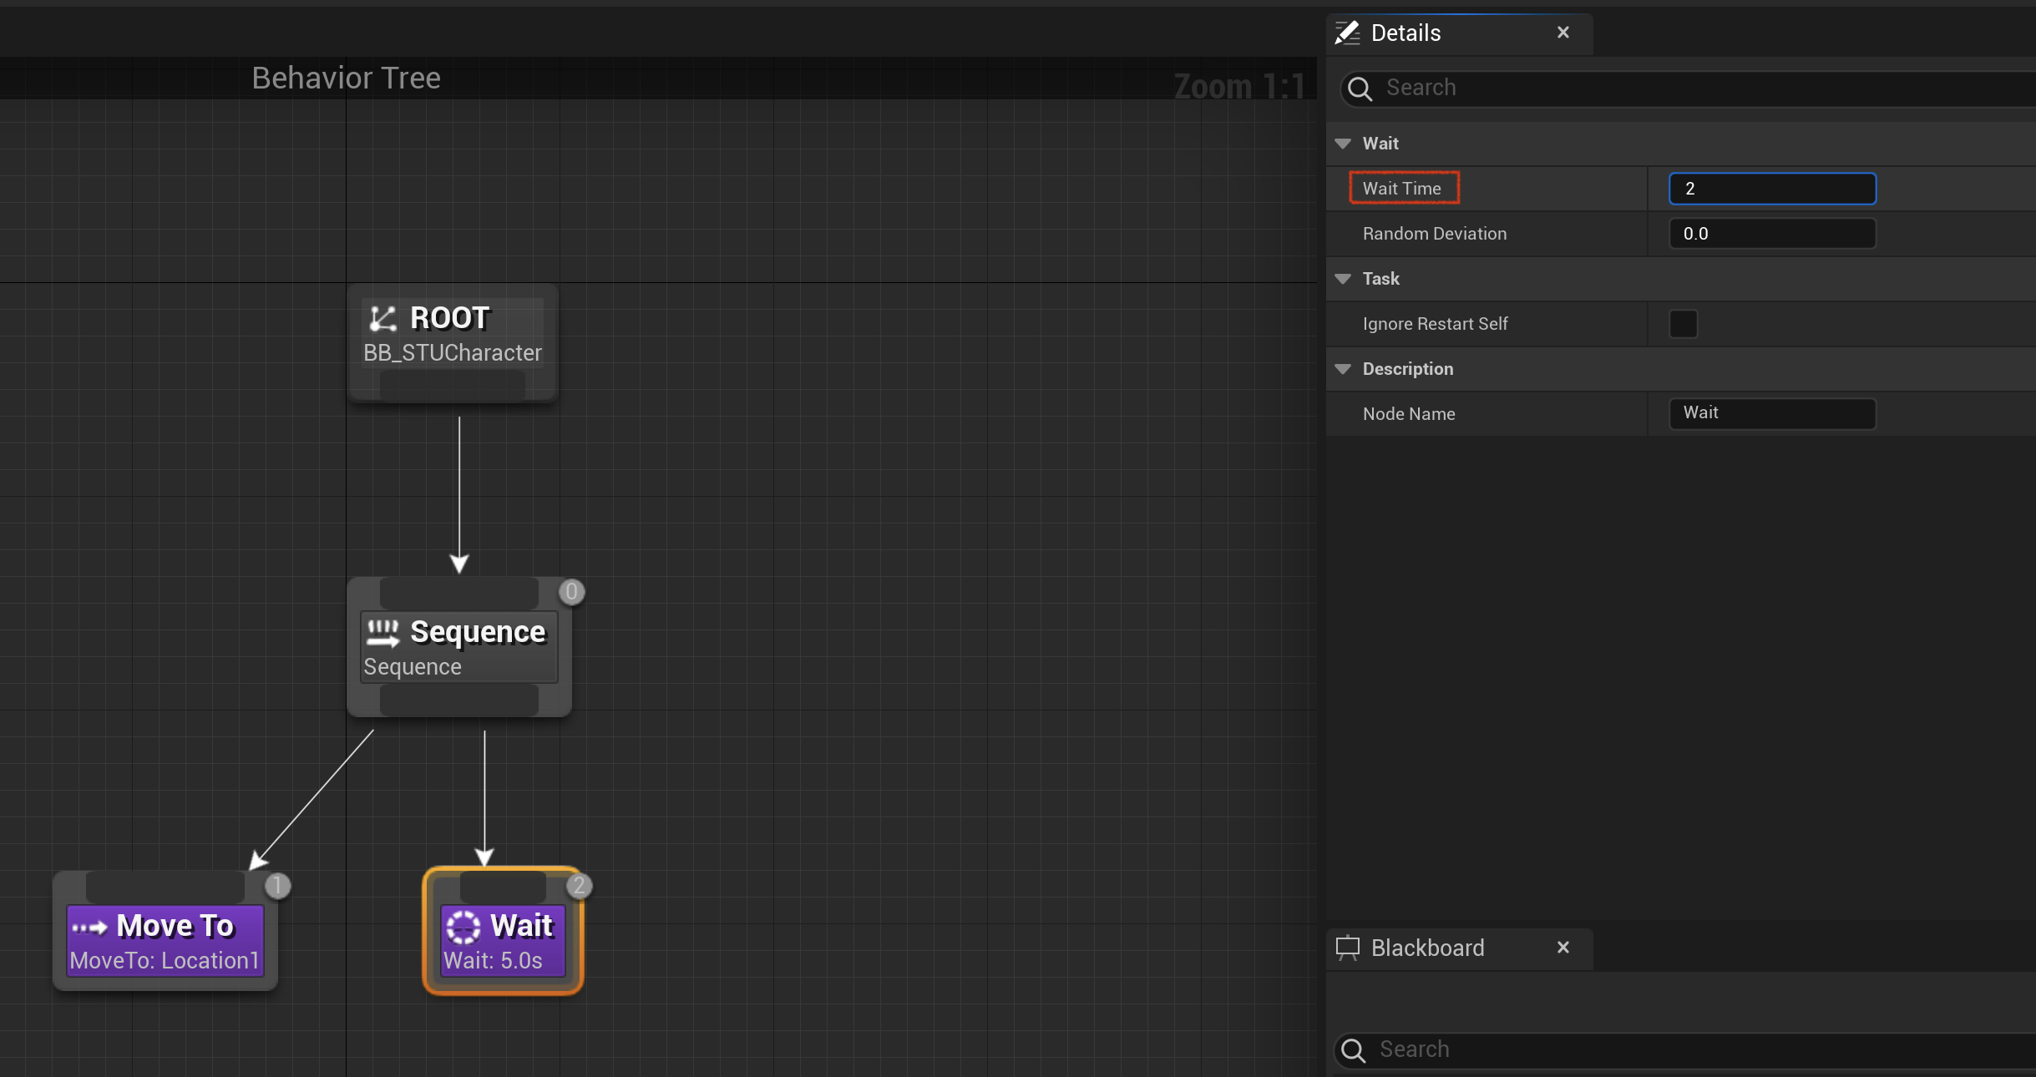This screenshot has height=1077, width=2036.
Task: Focus the Blackboard search box
Action: pos(1684,1050)
